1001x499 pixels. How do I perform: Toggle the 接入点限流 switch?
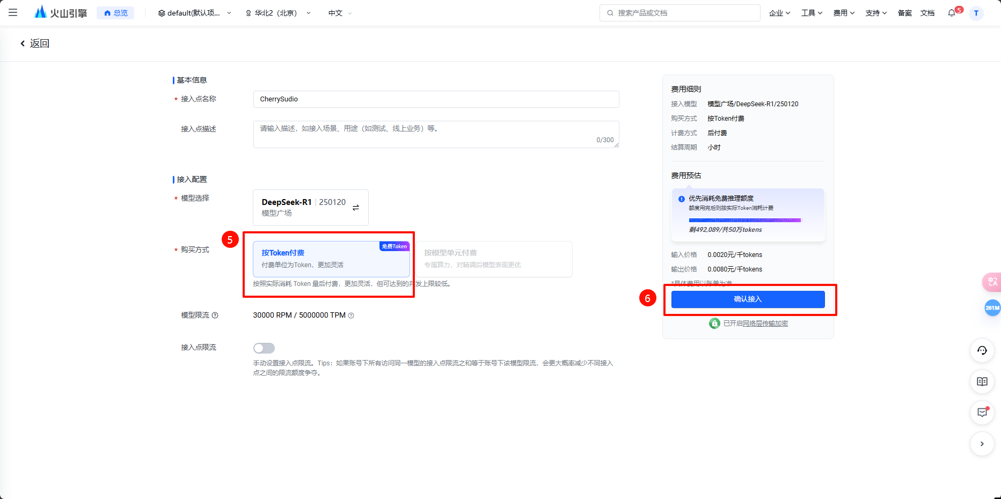pyautogui.click(x=264, y=348)
